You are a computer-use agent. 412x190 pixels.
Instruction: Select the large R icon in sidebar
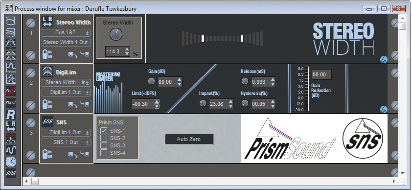11,115
